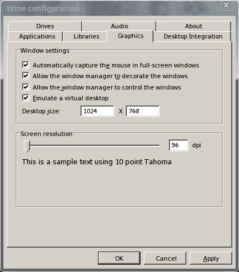Close the Wine configuration window
The height and width of the screenshot is (272, 239).
point(227,5)
